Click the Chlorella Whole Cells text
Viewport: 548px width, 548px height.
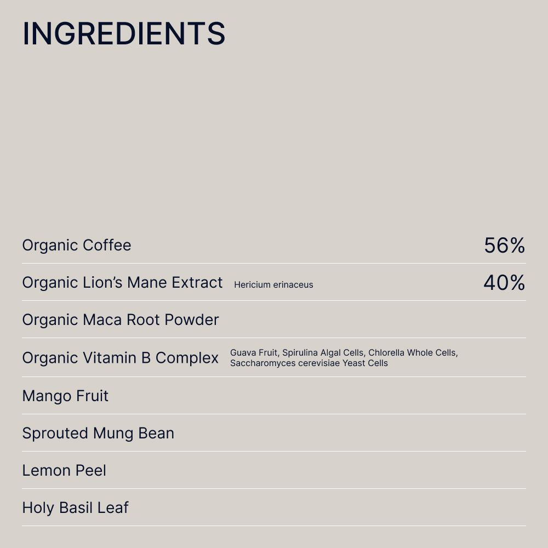tap(413, 352)
